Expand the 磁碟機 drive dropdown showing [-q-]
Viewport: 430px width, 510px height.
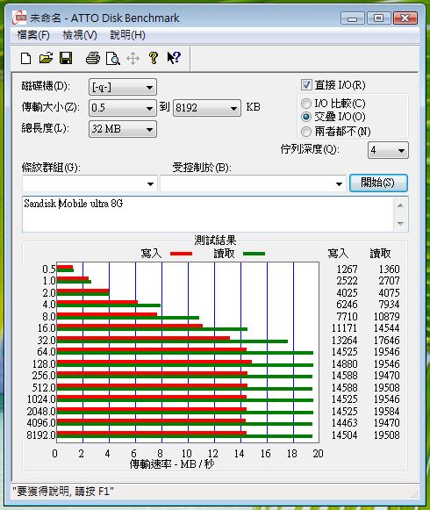coord(123,87)
